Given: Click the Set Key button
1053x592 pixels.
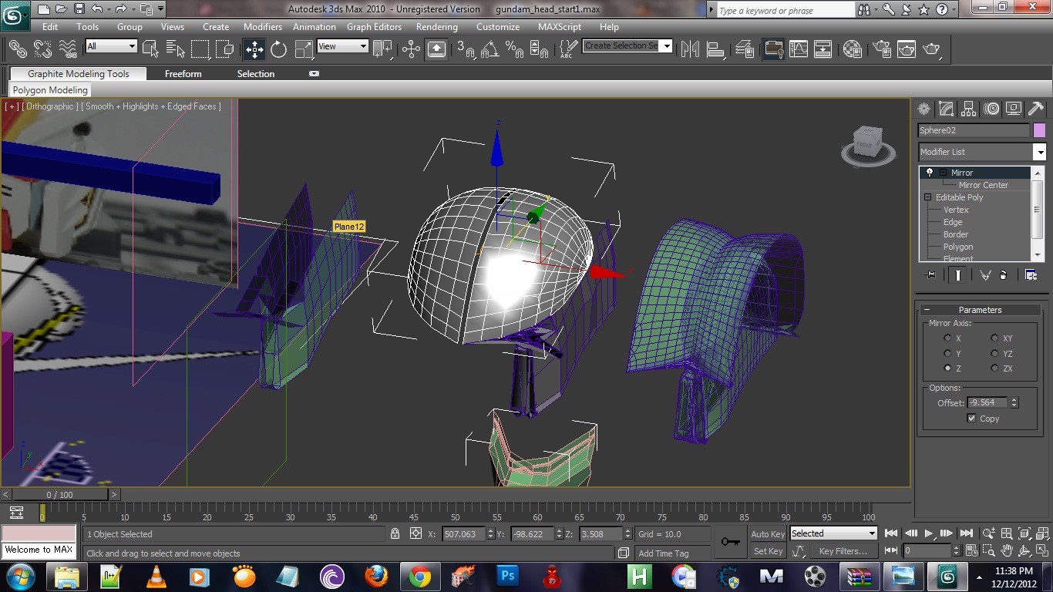Looking at the screenshot, I should pos(768,551).
